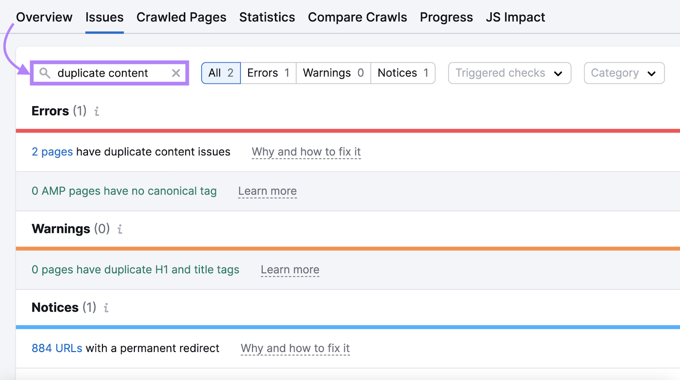Filter issues to show only Warnings

click(333, 73)
